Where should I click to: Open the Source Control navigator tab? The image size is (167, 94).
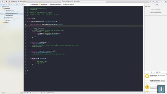(x=4, y=5)
